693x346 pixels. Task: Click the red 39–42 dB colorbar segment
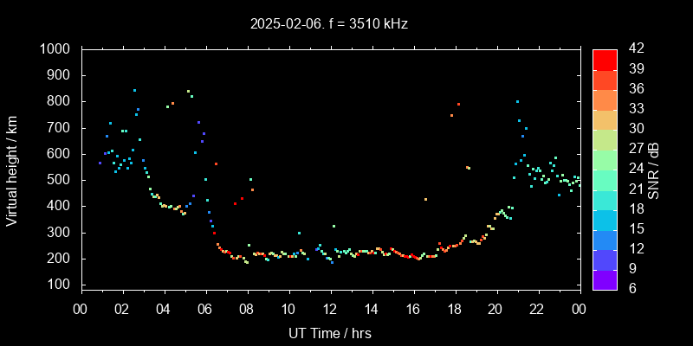click(x=605, y=59)
